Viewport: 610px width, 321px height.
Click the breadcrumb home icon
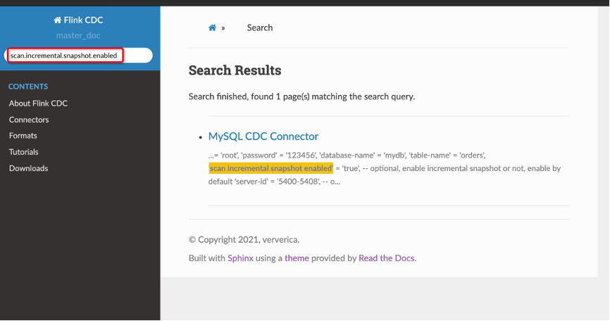(x=212, y=27)
